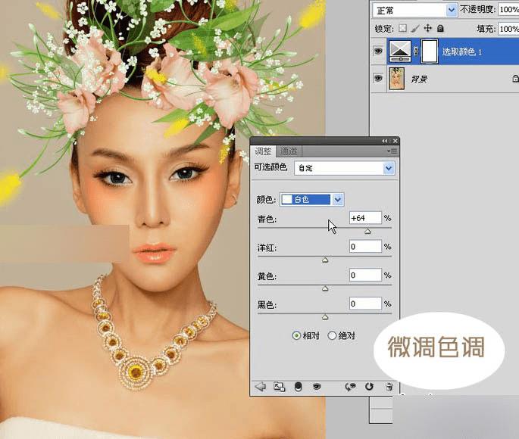
Task: Hide the 选取颜色 1 layer
Action: [x=378, y=51]
